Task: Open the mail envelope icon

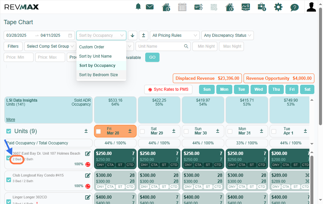Action: pos(150,7)
